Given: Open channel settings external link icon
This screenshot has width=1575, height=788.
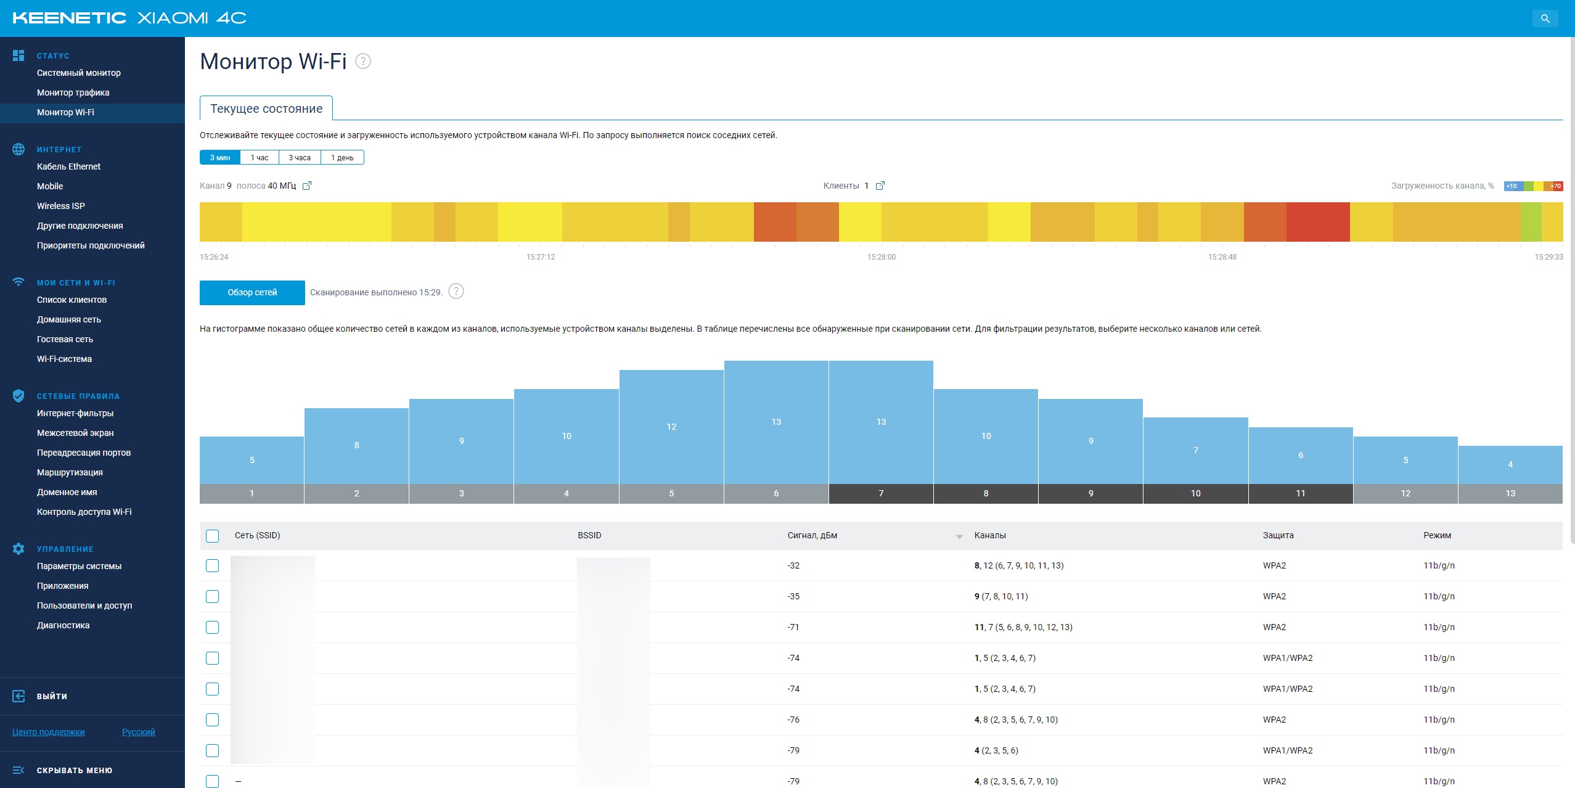Looking at the screenshot, I should coord(307,186).
